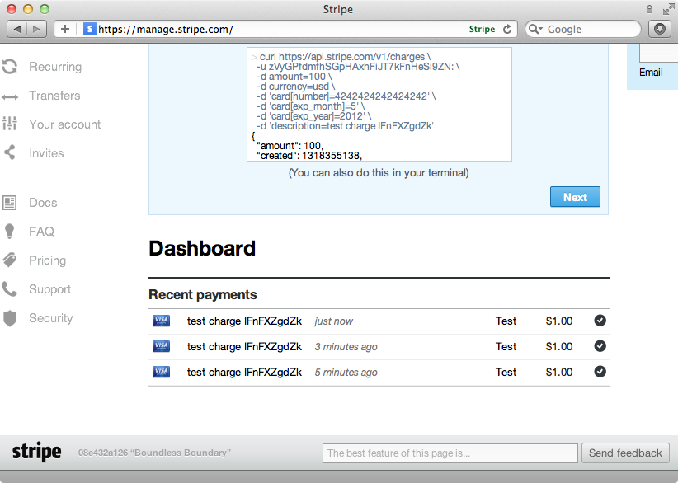Click the browser forward arrow button
The image size is (678, 483).
click(36, 29)
